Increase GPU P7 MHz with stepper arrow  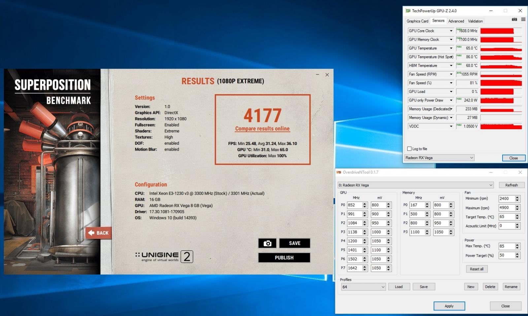tap(365, 267)
